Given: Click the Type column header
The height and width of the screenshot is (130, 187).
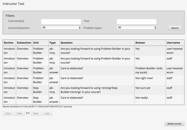Looking at the screenshot, I should point(53,43).
